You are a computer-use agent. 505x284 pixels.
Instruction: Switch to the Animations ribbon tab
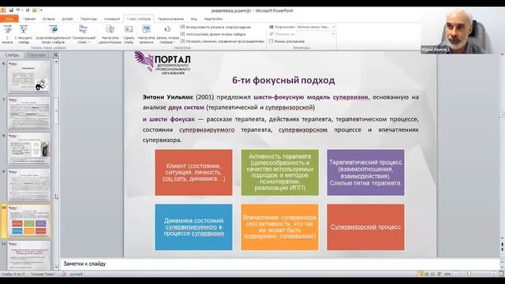click(112, 19)
